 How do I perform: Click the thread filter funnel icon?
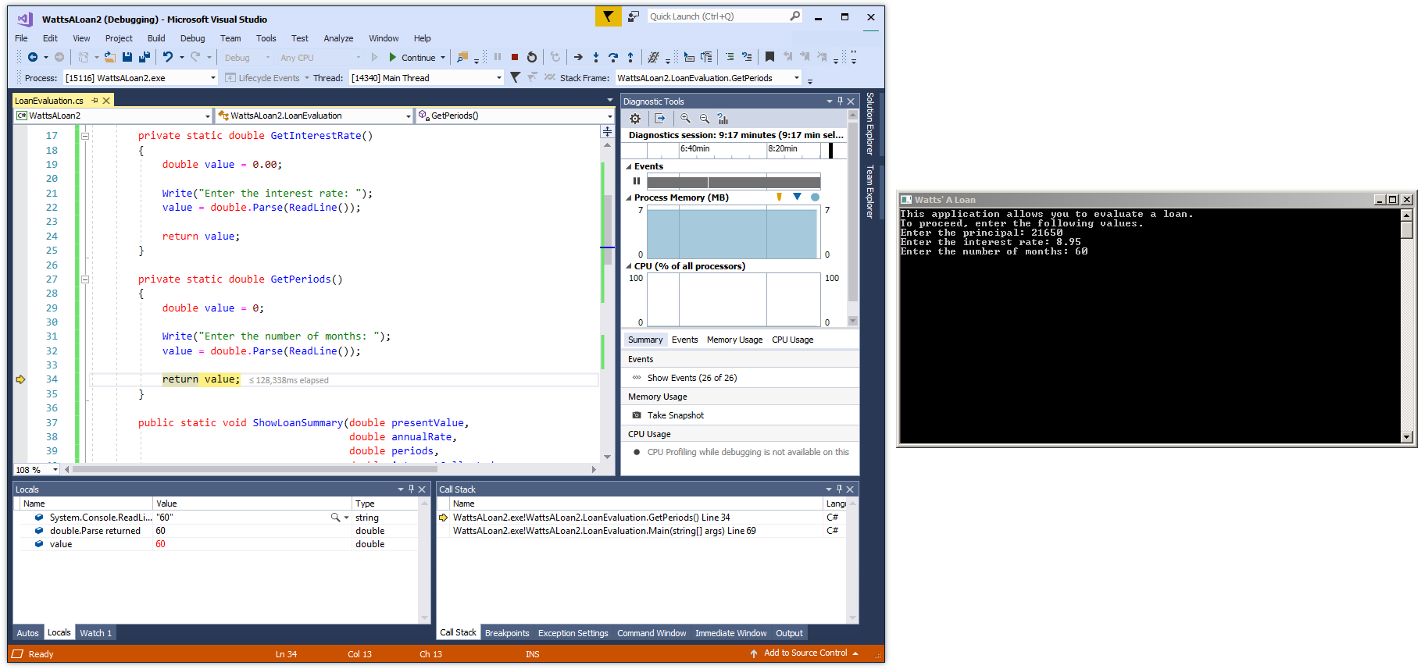(x=515, y=77)
